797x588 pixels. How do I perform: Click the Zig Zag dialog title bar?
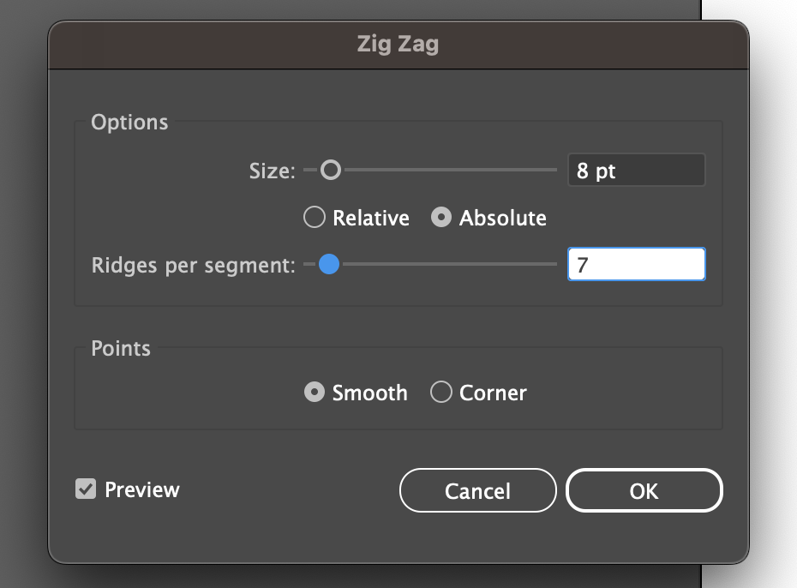(x=398, y=44)
